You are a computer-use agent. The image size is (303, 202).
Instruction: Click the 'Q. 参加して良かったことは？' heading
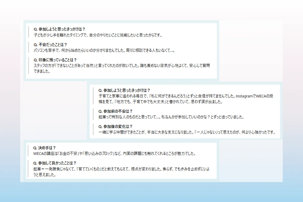[x=55, y=163]
